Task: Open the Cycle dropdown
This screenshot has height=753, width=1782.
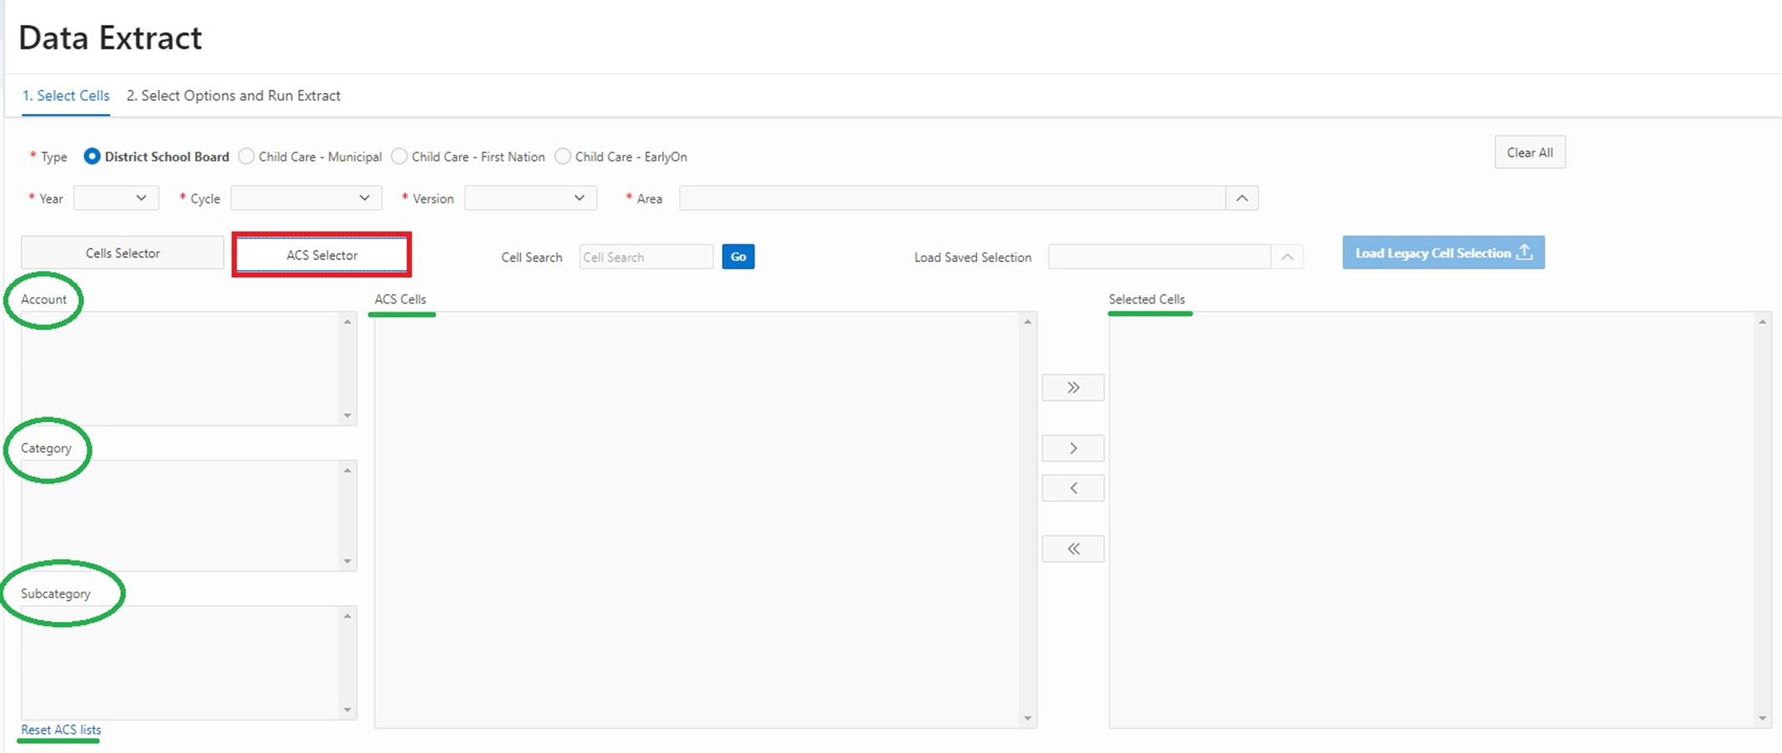Action: point(305,198)
